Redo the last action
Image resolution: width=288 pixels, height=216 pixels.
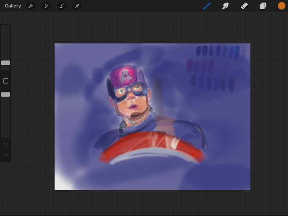coord(5,156)
